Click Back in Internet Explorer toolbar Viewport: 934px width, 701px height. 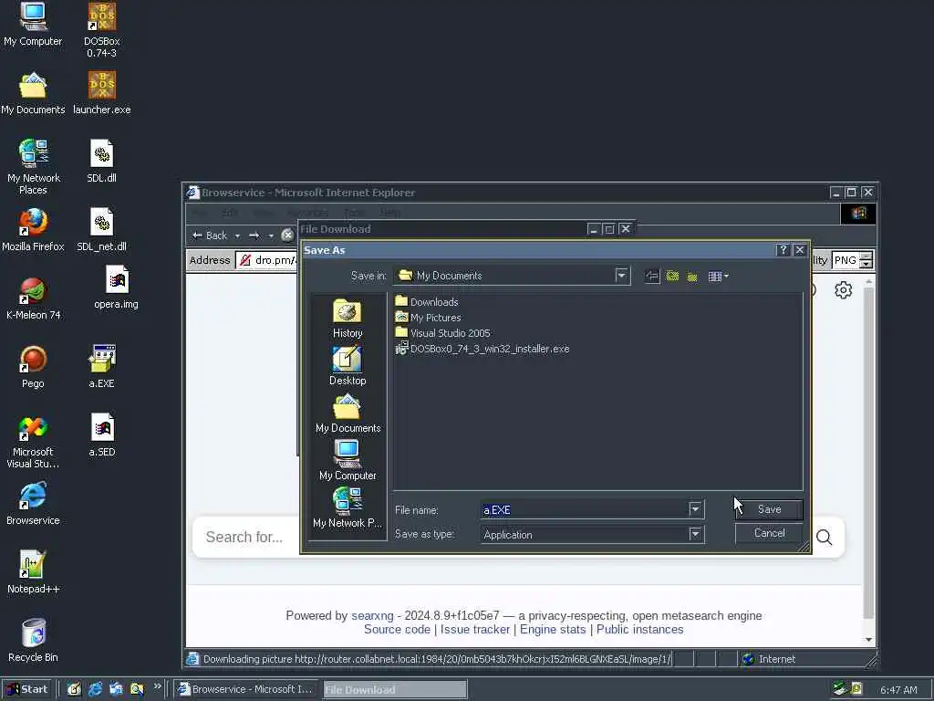pos(210,235)
